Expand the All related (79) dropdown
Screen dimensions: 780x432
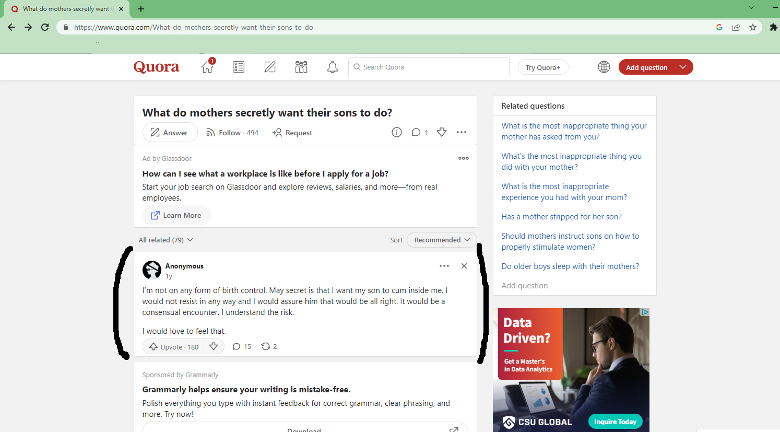tap(166, 240)
